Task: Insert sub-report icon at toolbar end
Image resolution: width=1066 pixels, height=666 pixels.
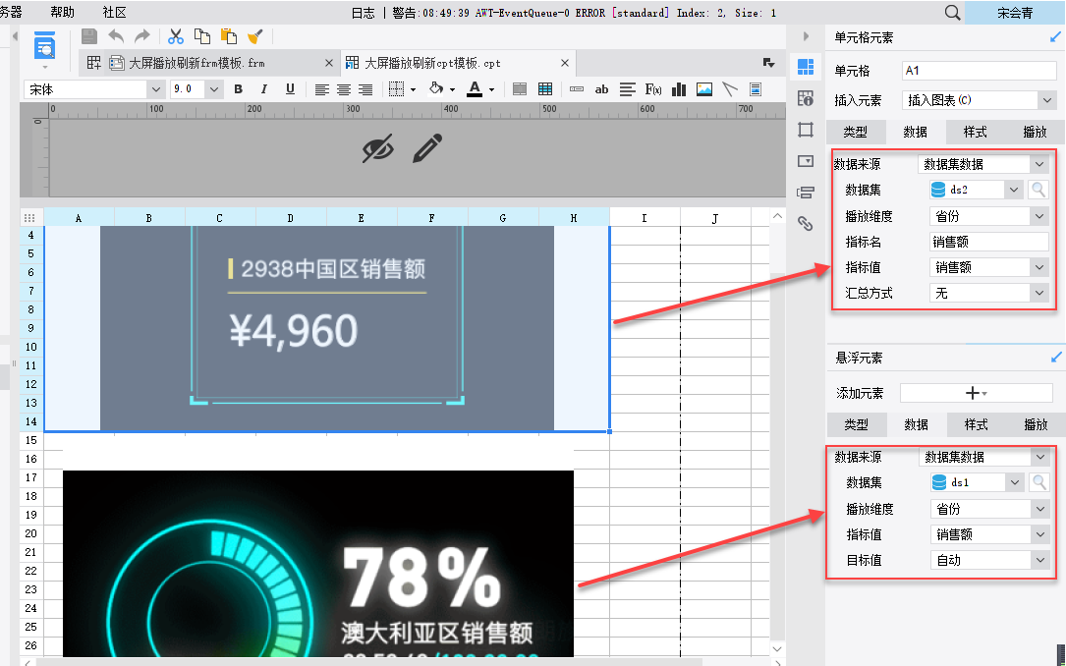Action: pyautogui.click(x=755, y=89)
